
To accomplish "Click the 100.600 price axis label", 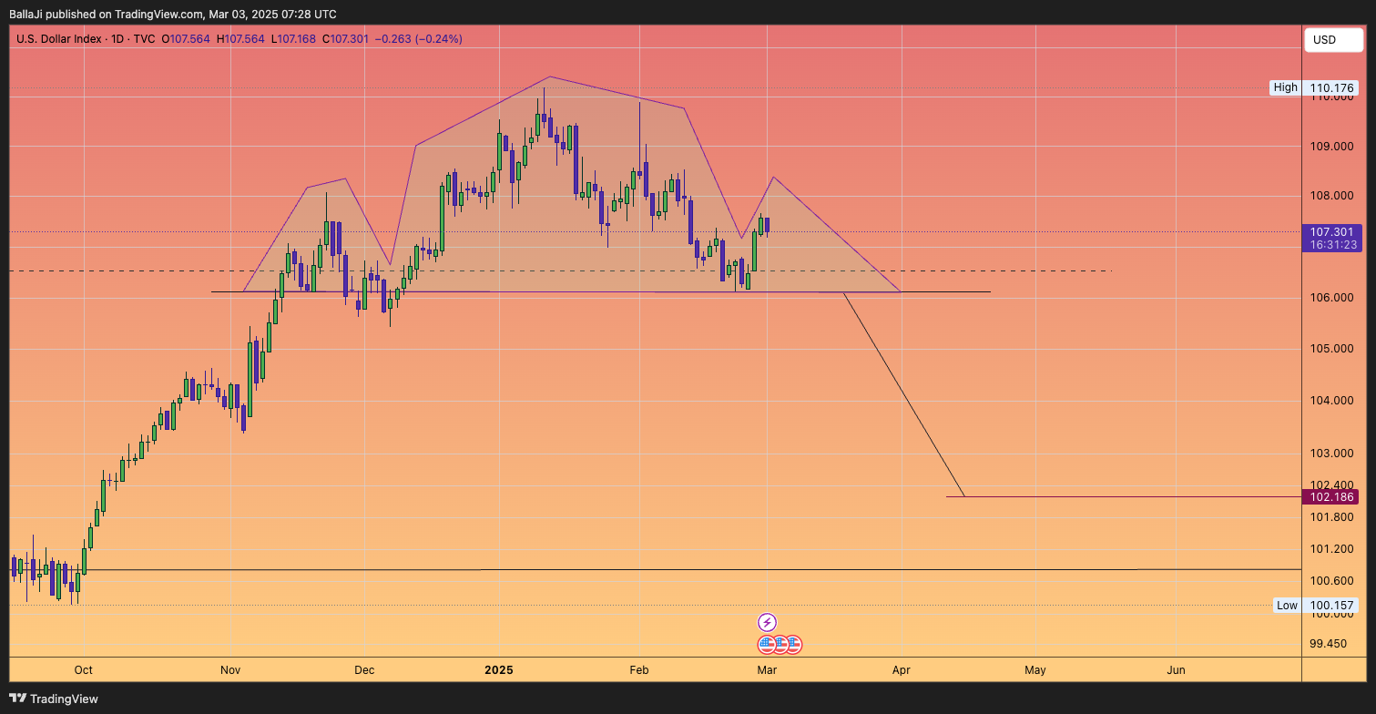I will [x=1330, y=581].
